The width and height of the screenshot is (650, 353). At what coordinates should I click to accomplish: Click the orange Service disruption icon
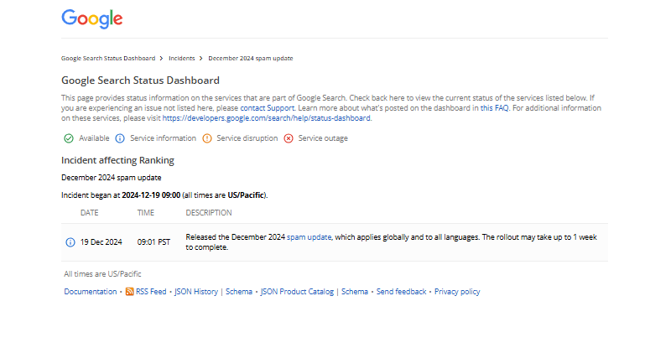[x=207, y=138]
